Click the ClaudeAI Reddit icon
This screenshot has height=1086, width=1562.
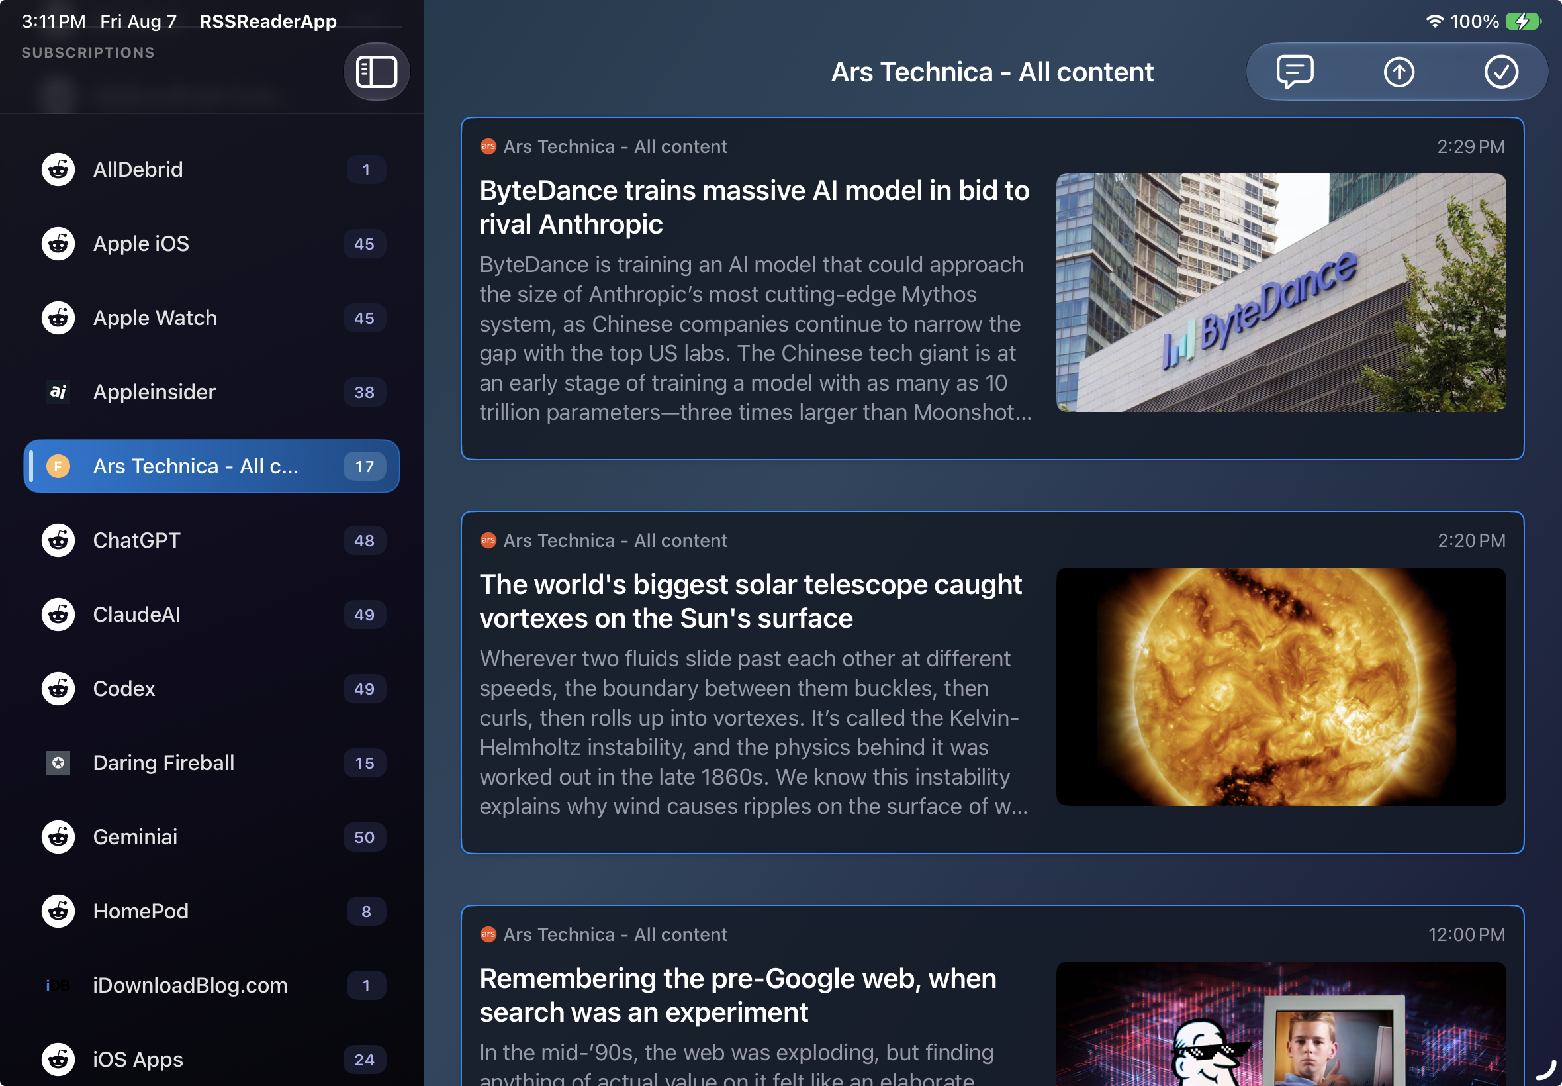[58, 615]
